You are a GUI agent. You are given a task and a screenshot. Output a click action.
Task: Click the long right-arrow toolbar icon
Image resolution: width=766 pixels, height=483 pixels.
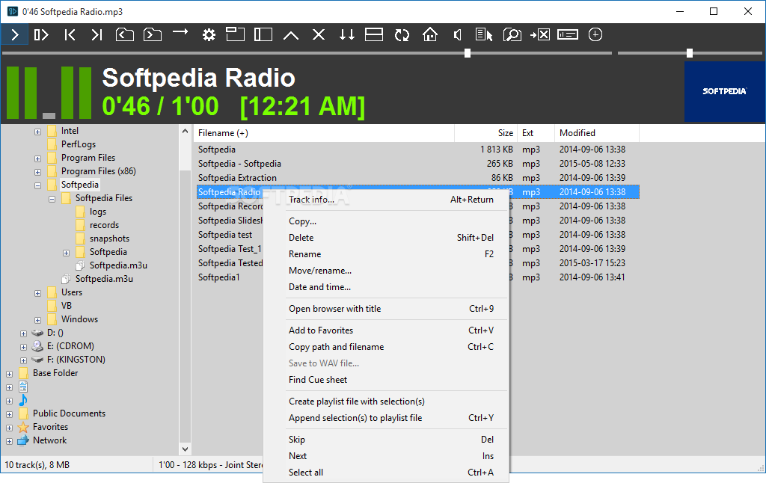(x=180, y=32)
